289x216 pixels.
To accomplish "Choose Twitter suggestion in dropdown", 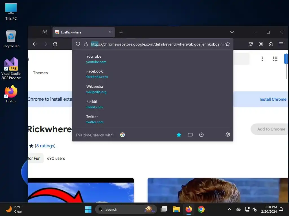I will click(x=153, y=119).
